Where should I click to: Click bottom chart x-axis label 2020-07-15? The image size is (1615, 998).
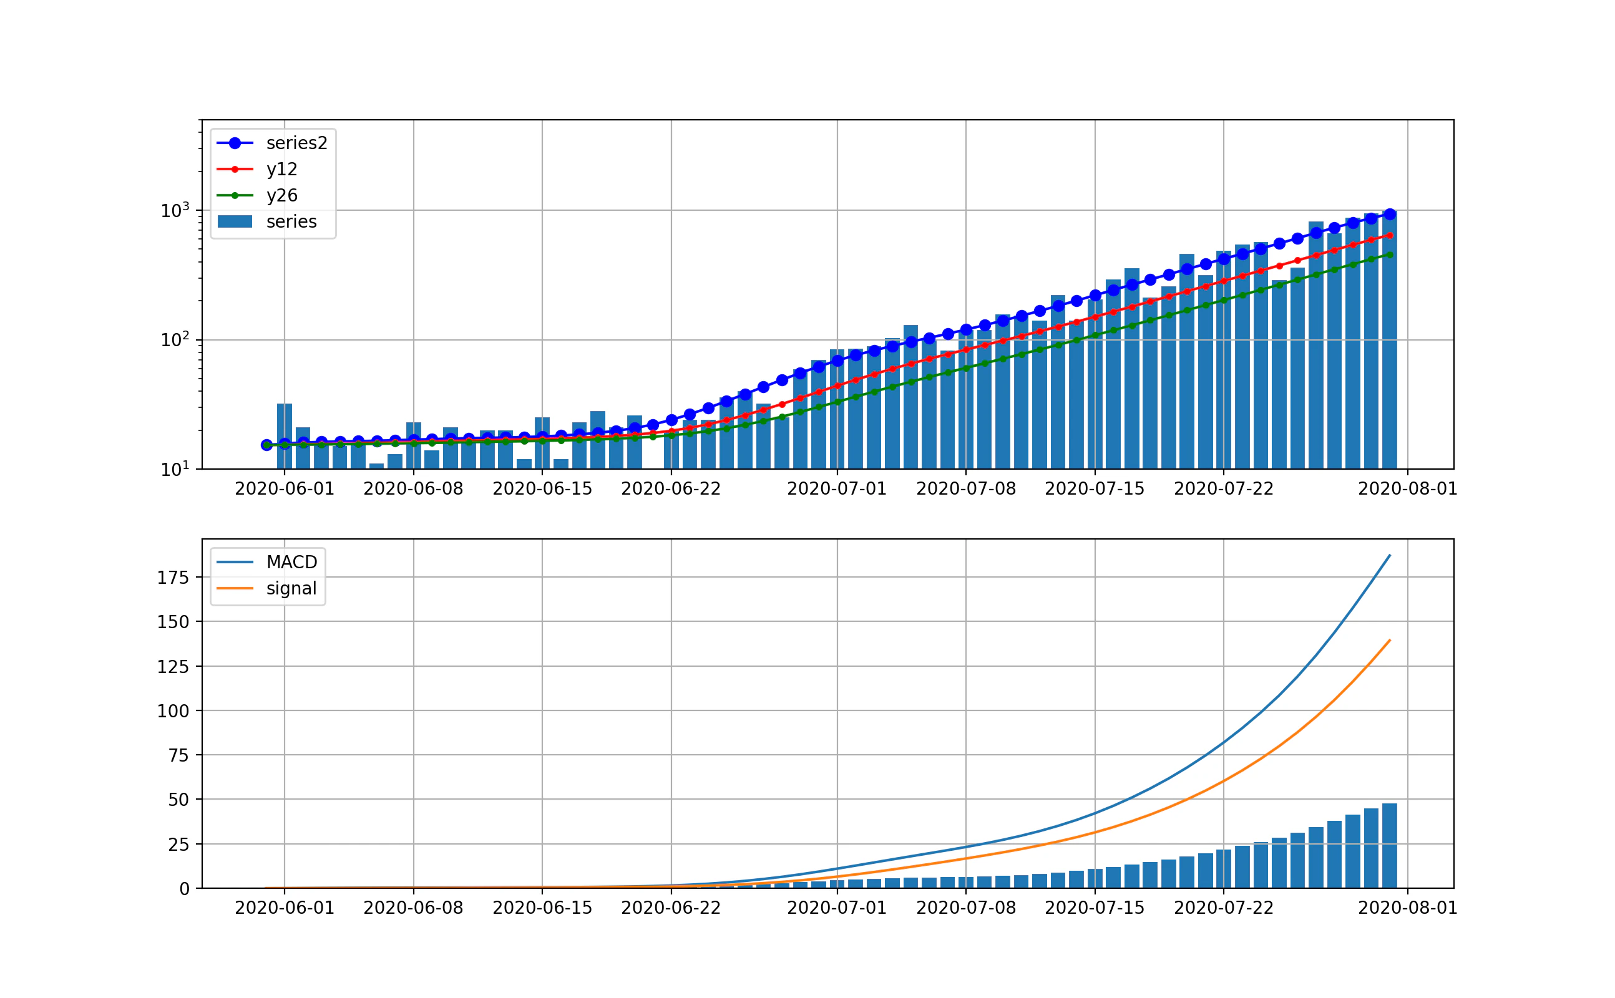click(1095, 908)
